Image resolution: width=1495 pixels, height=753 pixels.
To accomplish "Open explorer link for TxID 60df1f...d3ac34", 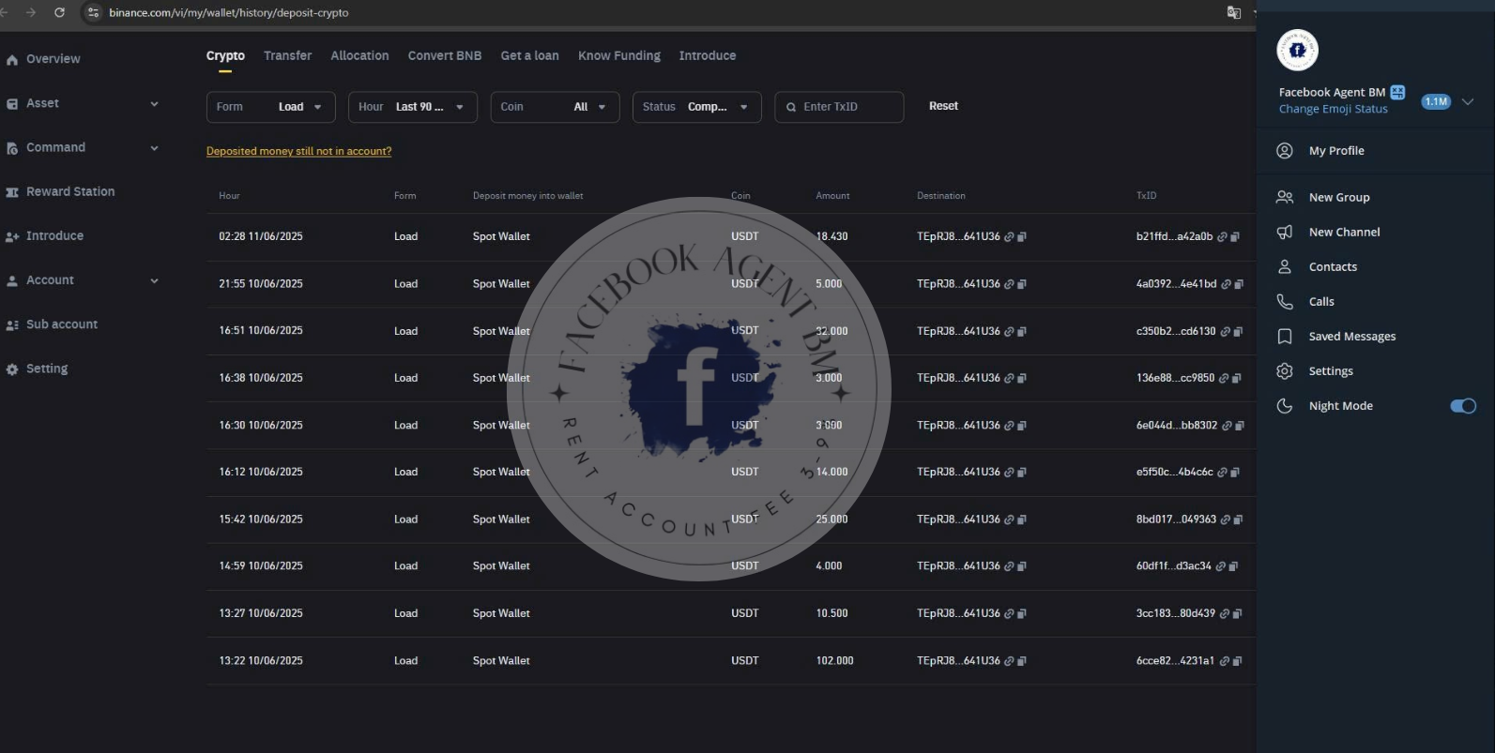I will pyautogui.click(x=1220, y=566).
